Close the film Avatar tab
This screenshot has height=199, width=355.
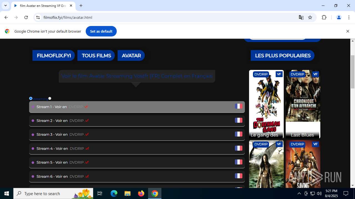71,6
